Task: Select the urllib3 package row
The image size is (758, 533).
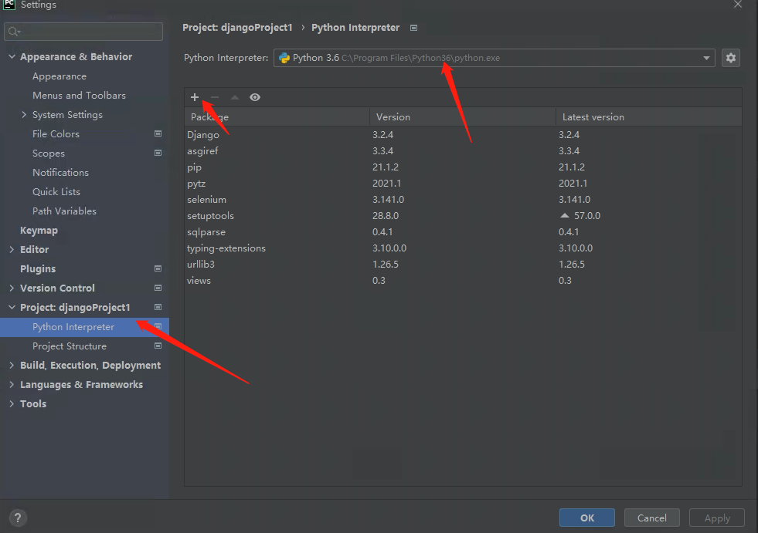Action: click(463, 264)
